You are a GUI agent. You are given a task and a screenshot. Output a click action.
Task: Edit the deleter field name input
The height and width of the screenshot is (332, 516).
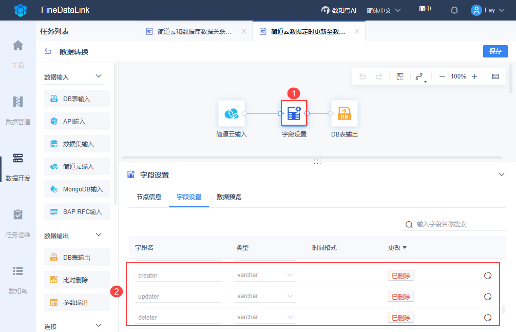point(178,318)
